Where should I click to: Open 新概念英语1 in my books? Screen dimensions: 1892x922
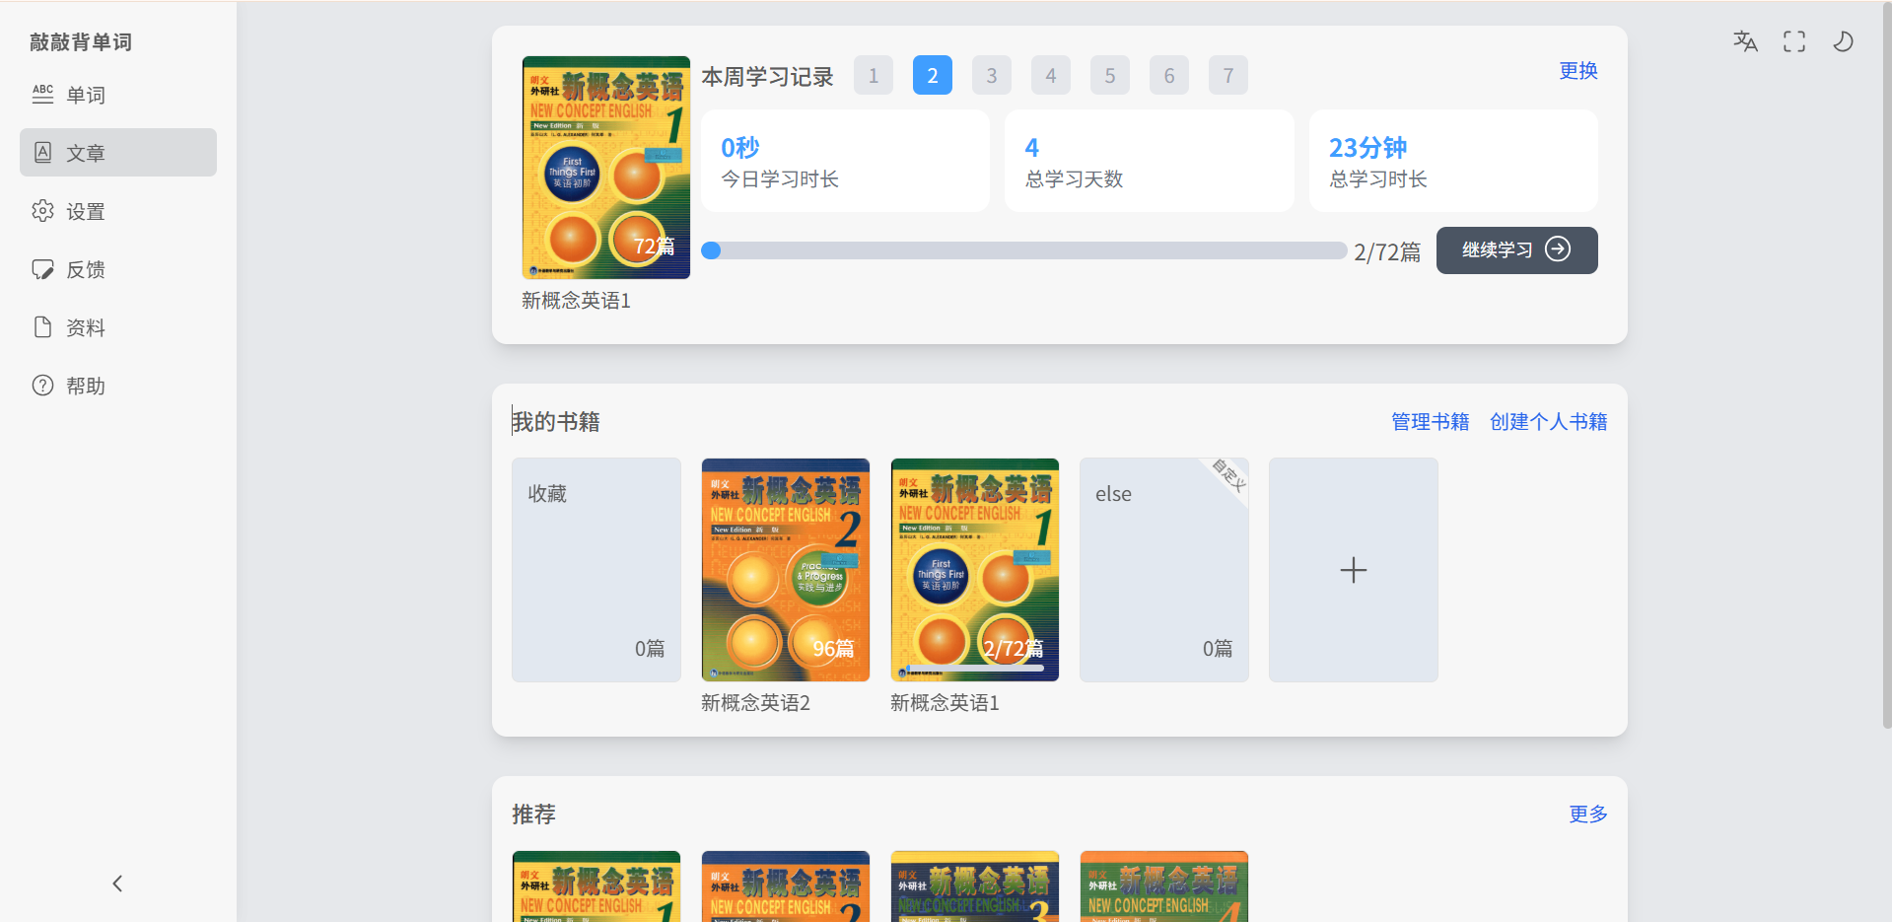click(975, 570)
